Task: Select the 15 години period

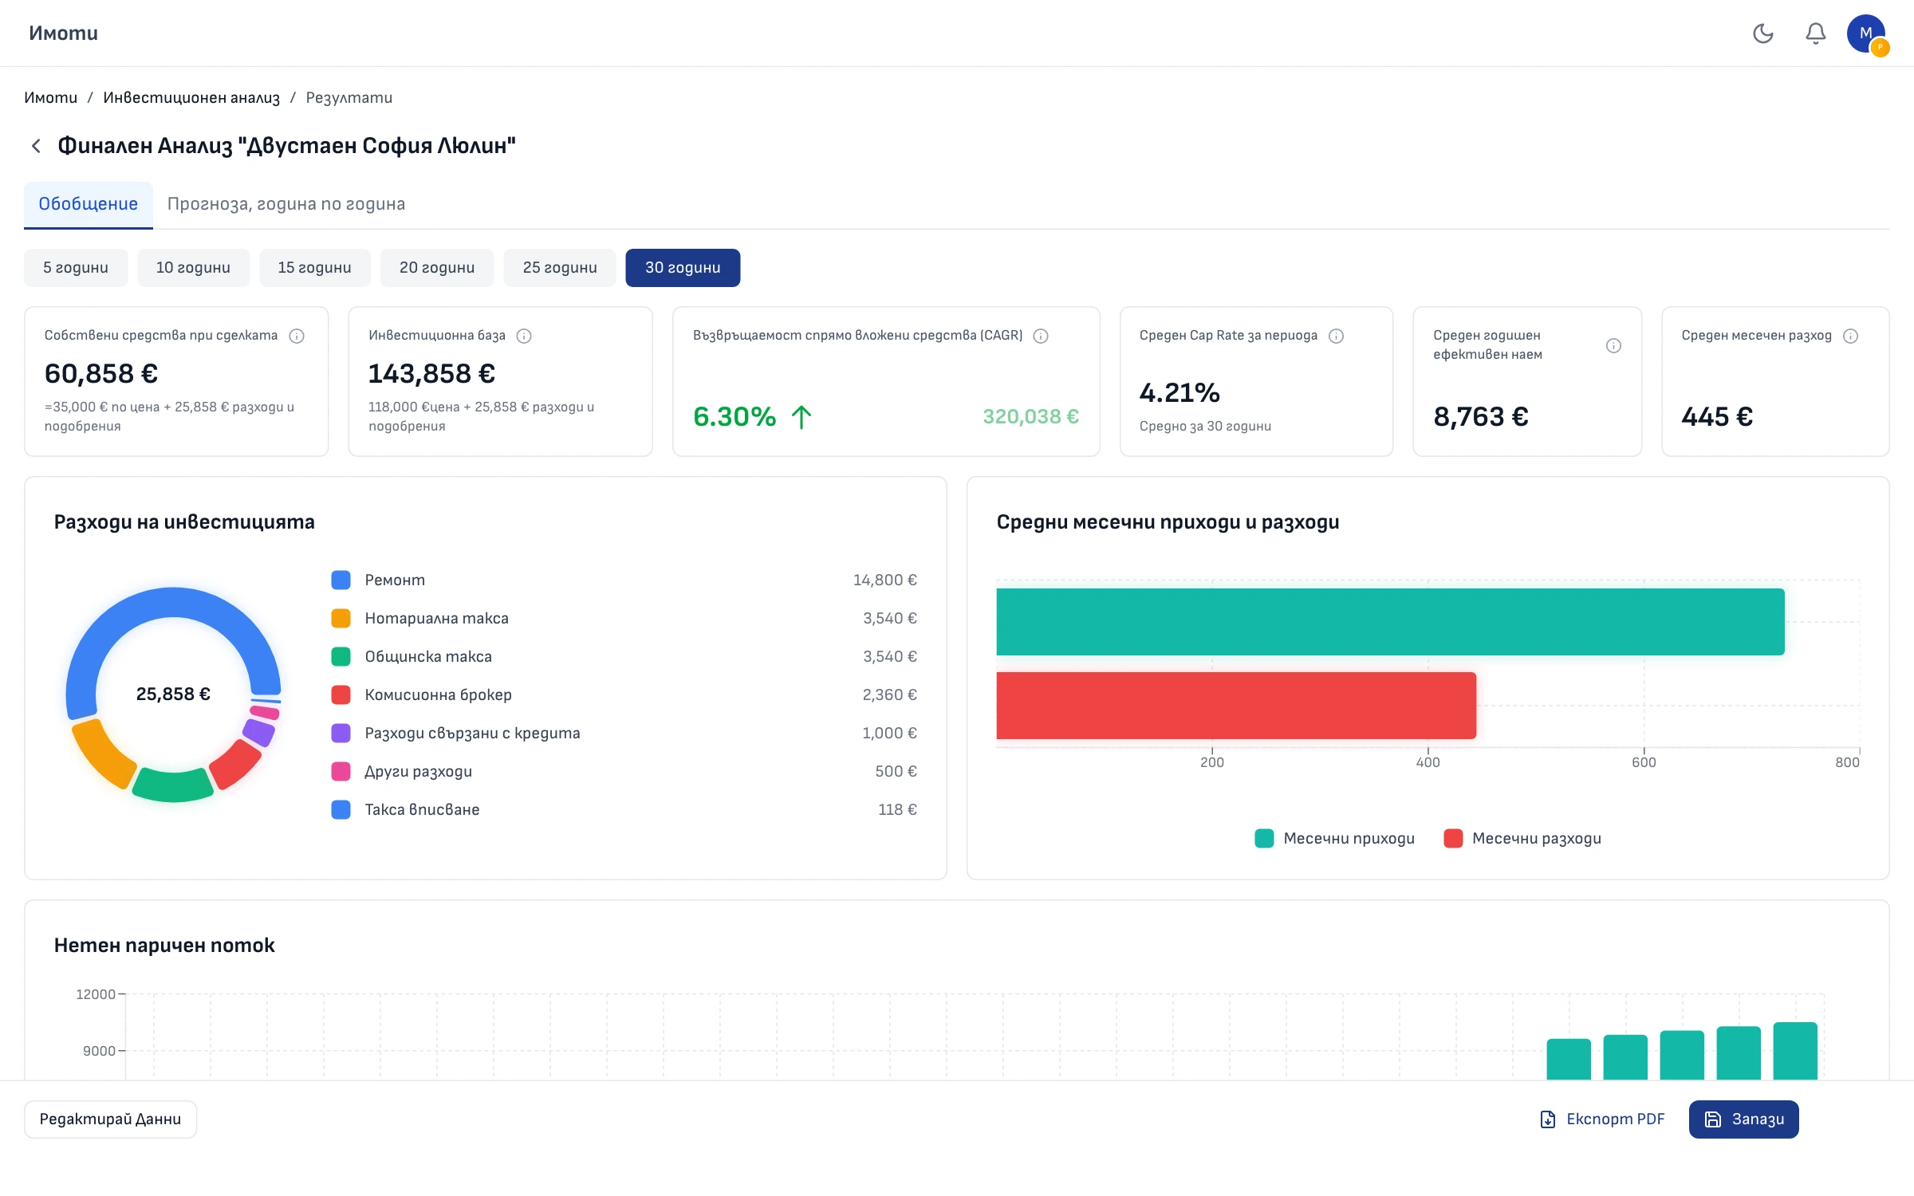Action: tap(314, 268)
